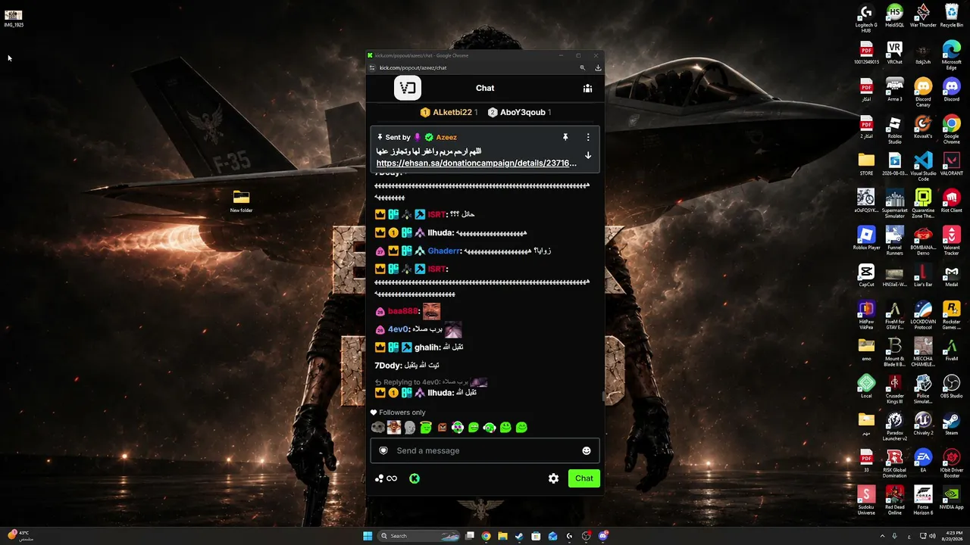Open Microsoft Store from the taskbar

click(x=536, y=536)
